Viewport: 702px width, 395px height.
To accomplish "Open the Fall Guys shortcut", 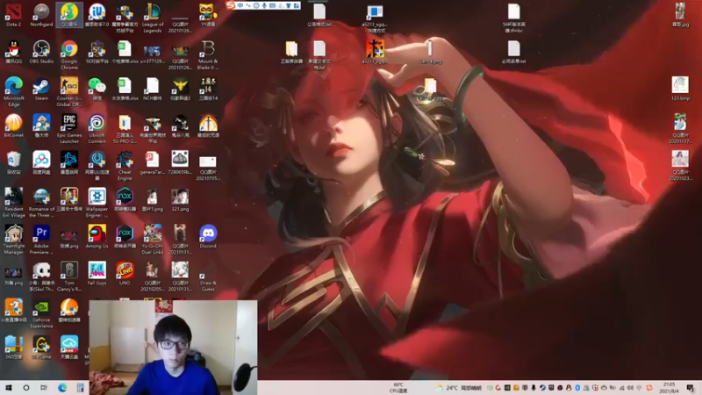I will point(97,273).
